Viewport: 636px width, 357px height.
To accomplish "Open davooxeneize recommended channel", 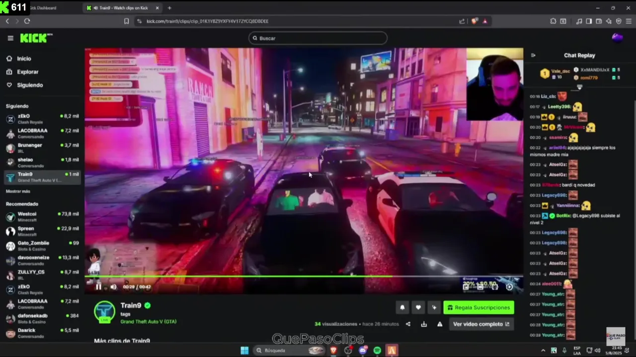I will (x=42, y=260).
